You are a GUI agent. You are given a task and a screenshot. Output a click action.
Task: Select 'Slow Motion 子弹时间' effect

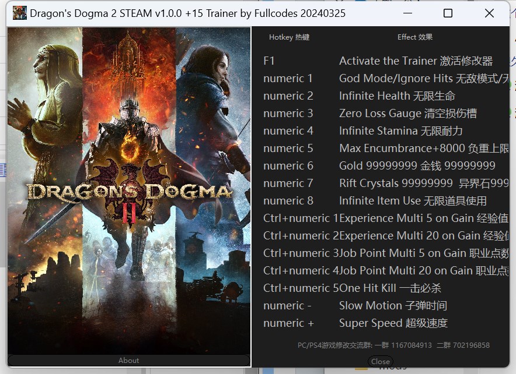click(x=393, y=306)
